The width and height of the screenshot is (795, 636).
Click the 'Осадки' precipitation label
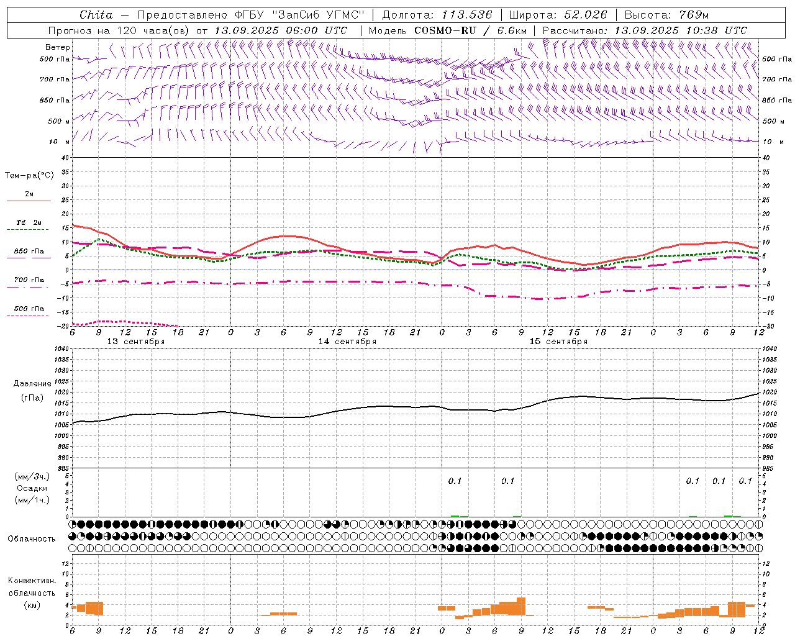[x=32, y=488]
